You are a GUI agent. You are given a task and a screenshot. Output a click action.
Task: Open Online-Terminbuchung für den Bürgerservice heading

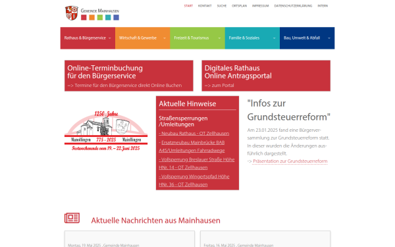tap(105, 72)
